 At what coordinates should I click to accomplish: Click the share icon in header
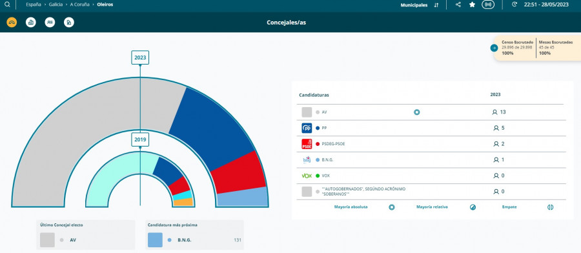458,5
